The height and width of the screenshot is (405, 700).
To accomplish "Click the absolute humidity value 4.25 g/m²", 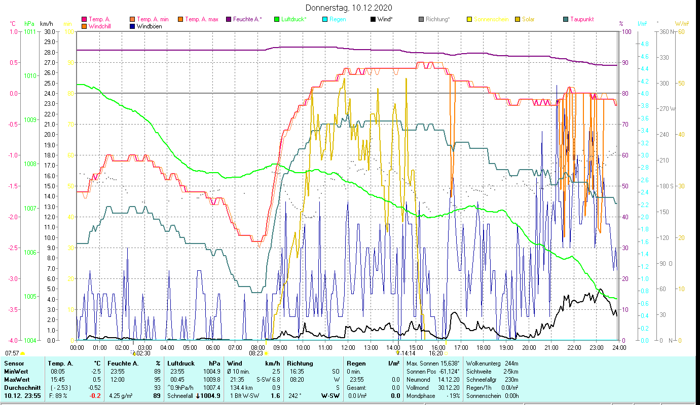I will pos(120,396).
